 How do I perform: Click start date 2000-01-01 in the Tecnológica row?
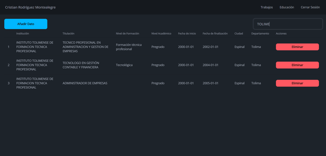click(186, 65)
